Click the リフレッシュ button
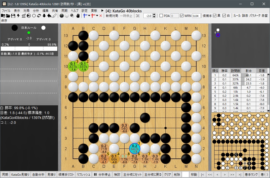The height and width of the screenshot is (178, 270). coord(83,174)
